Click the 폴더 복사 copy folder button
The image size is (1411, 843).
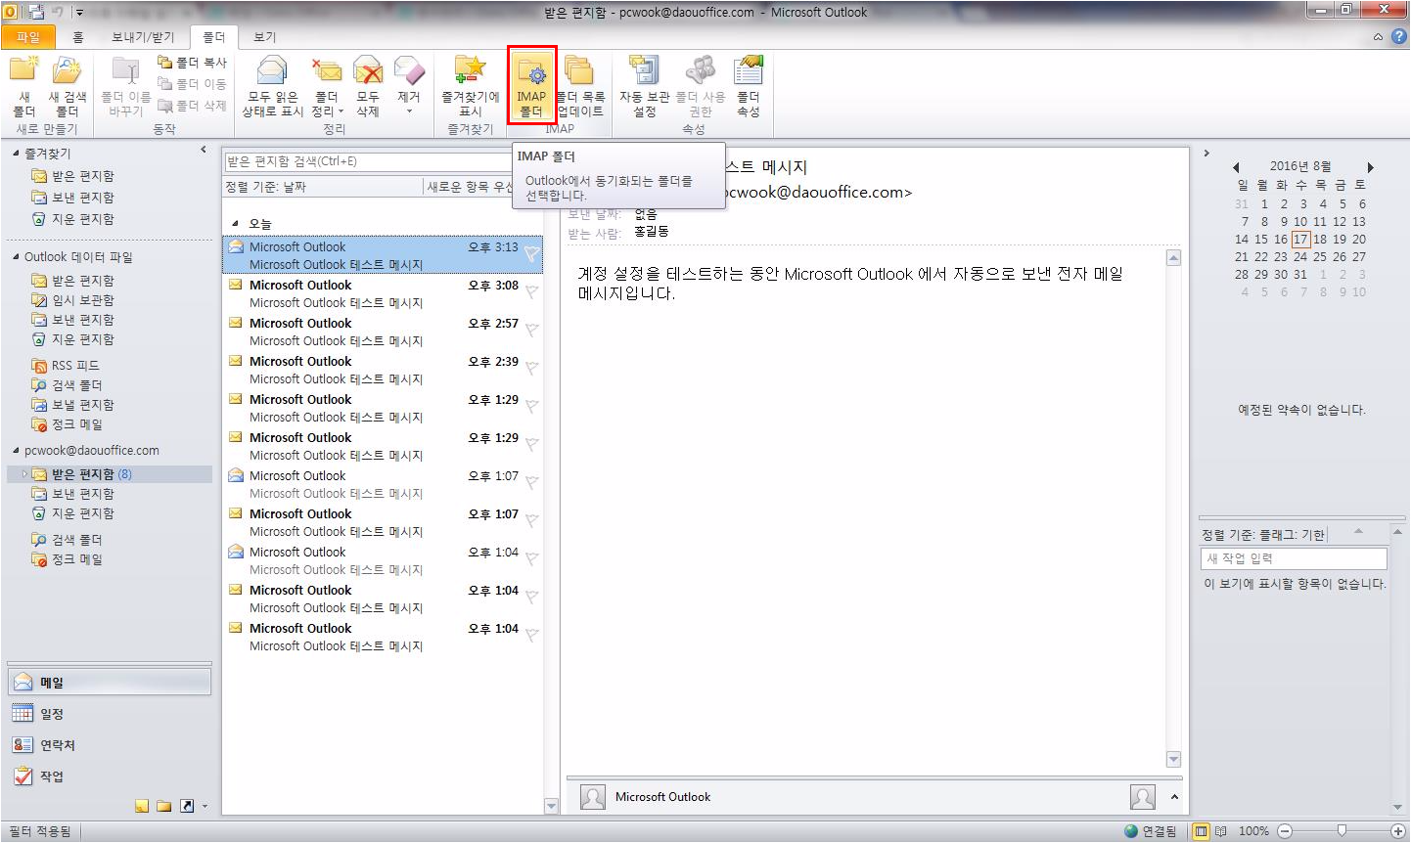pos(193,63)
